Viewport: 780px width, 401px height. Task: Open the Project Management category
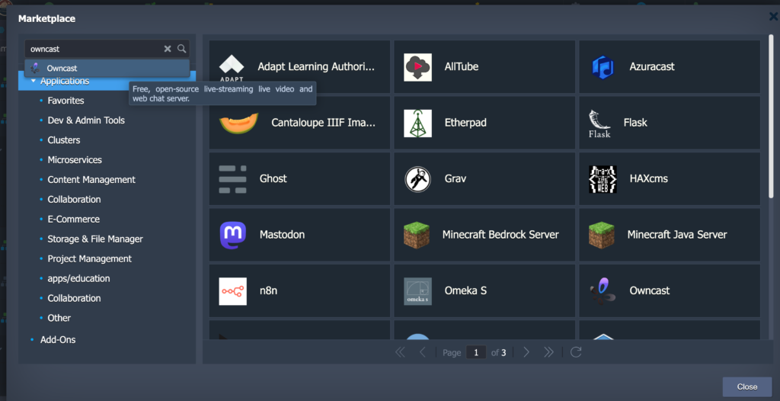tap(90, 259)
